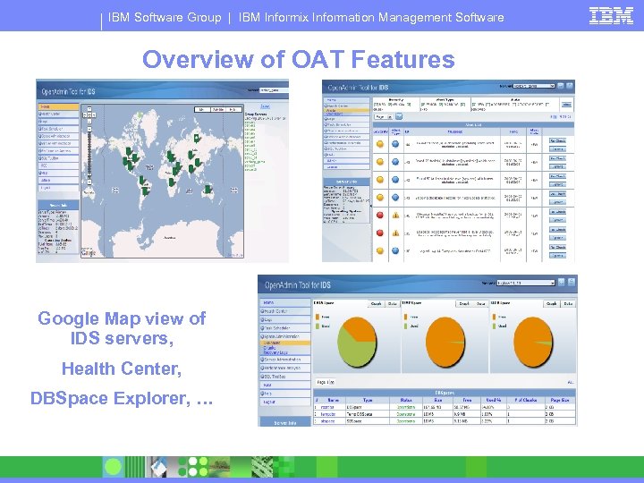Click first header icon in DBSpaces window
The width and height of the screenshot is (644, 483).
coord(562,282)
